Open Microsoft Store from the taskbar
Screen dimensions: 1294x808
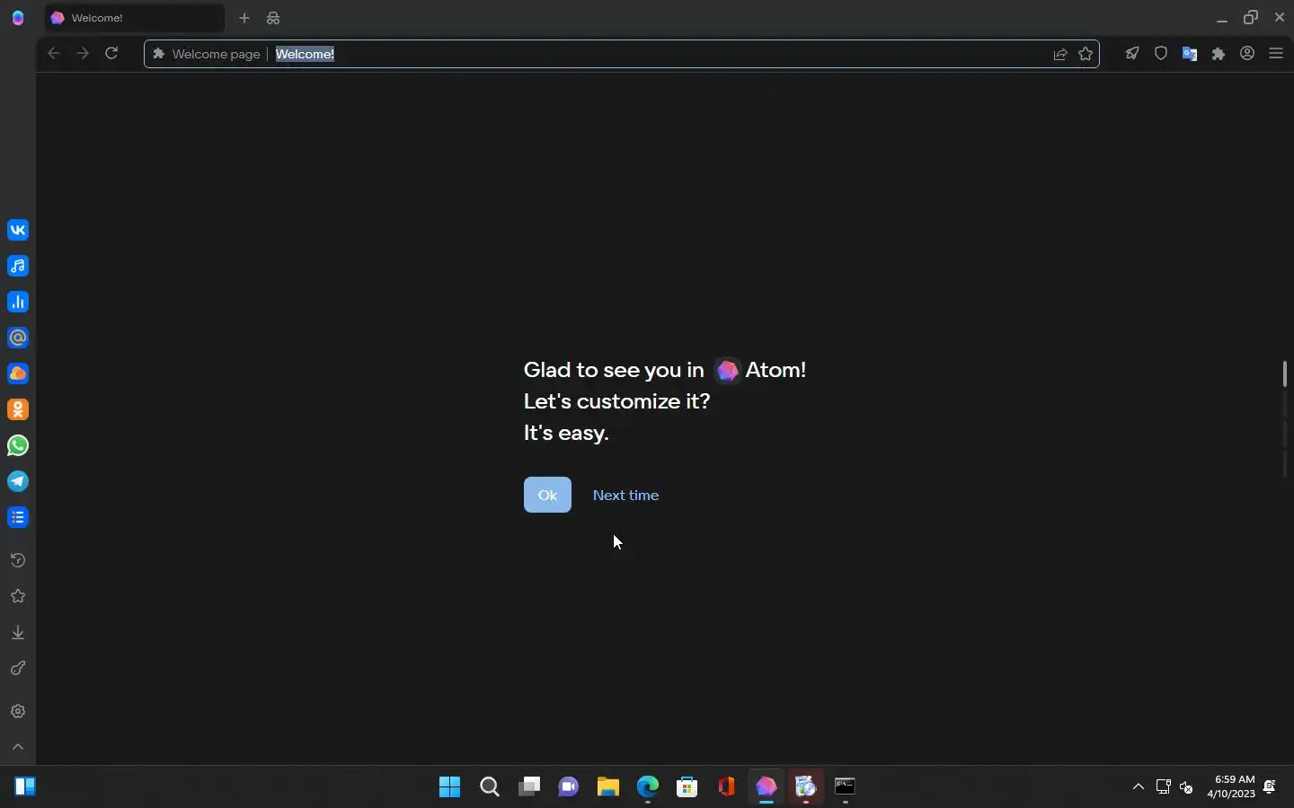(688, 787)
